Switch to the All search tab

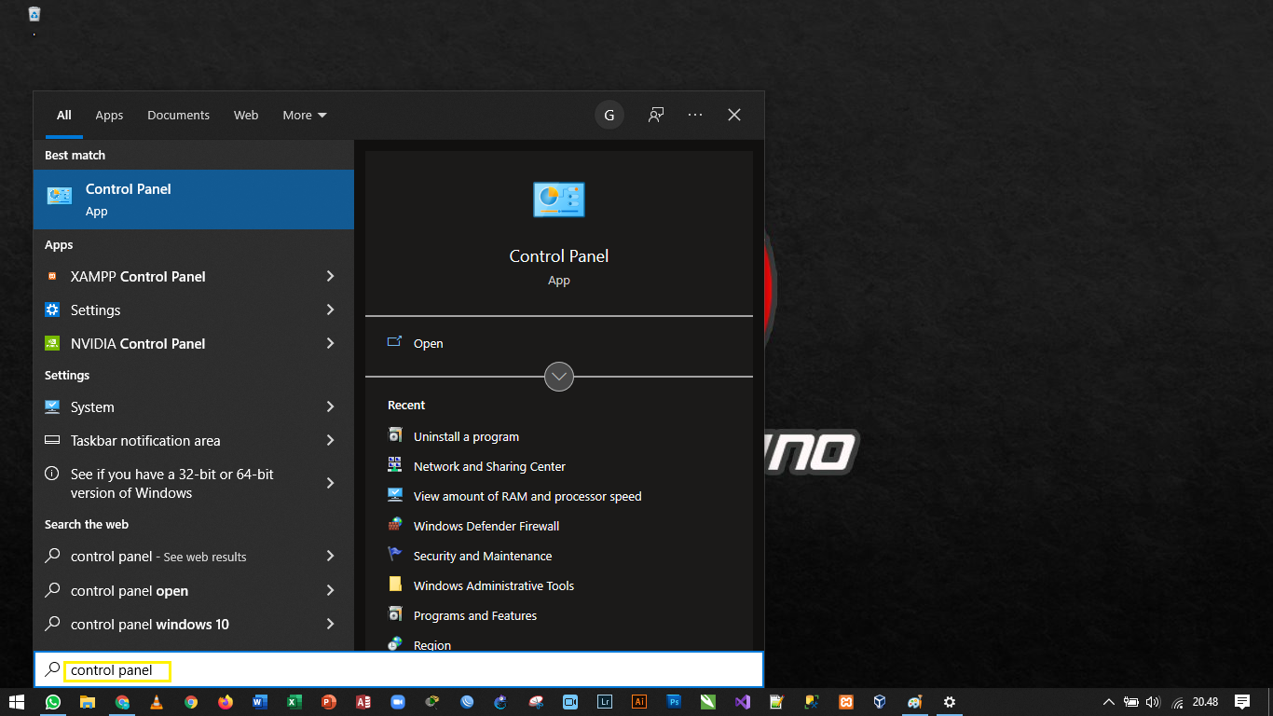pyautogui.click(x=63, y=115)
